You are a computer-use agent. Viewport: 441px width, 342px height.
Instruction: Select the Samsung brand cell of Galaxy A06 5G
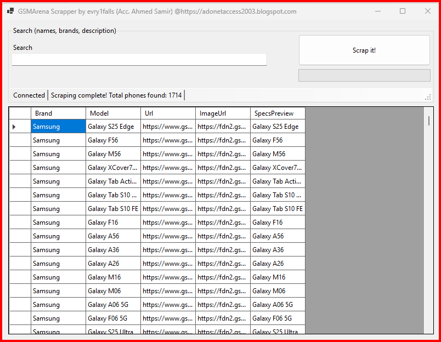58,304
